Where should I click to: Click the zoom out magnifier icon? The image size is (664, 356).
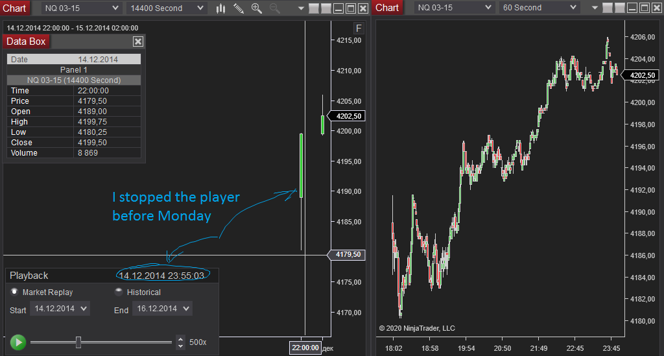[x=275, y=8]
